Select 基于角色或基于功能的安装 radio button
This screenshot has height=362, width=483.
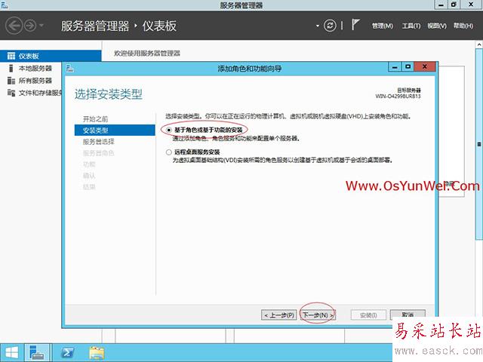tap(169, 130)
